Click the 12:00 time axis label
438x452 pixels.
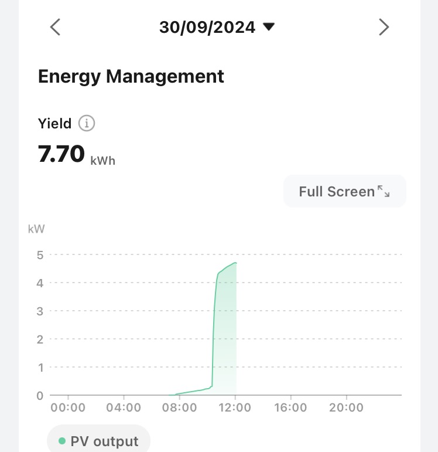[x=235, y=407]
